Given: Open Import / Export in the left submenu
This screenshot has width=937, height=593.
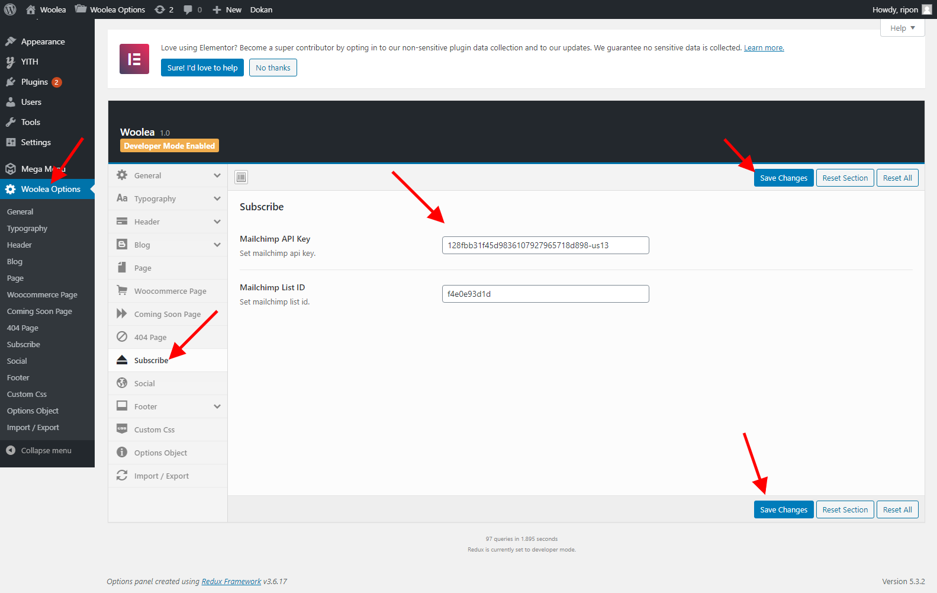Looking at the screenshot, I should click(x=33, y=427).
